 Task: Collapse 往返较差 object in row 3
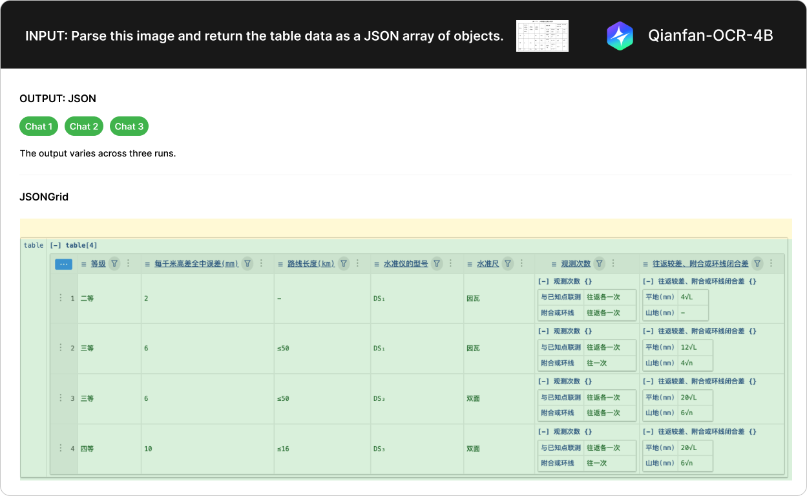[x=648, y=382]
